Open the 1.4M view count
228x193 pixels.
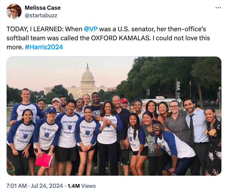click(73, 186)
